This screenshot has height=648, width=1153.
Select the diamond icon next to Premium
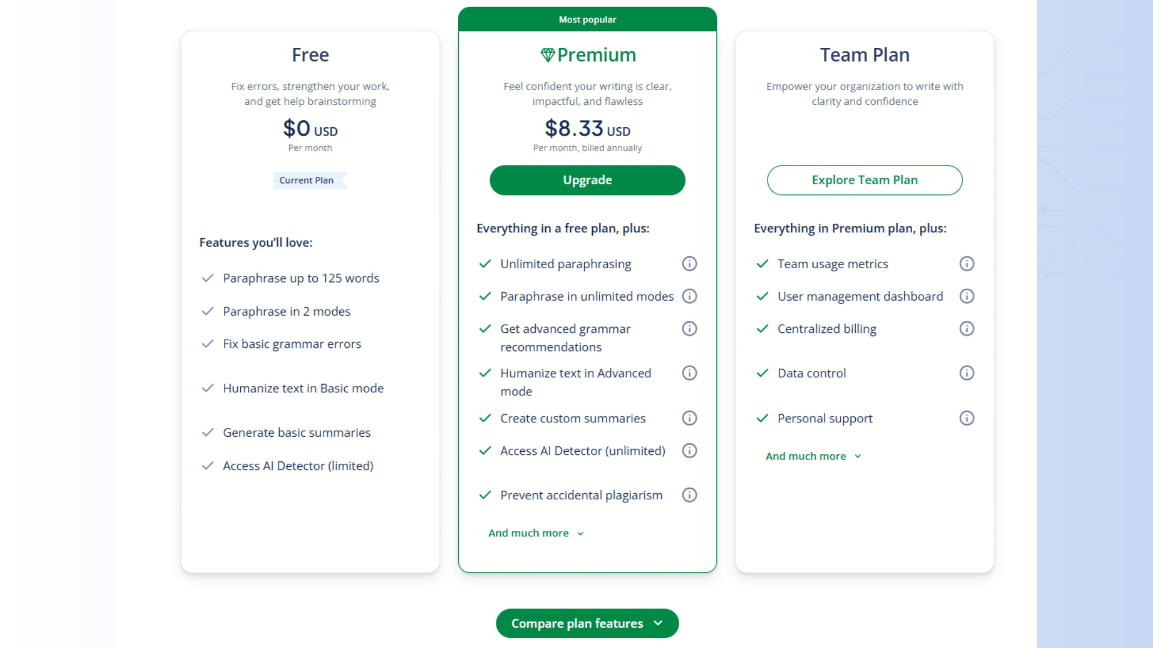(547, 55)
